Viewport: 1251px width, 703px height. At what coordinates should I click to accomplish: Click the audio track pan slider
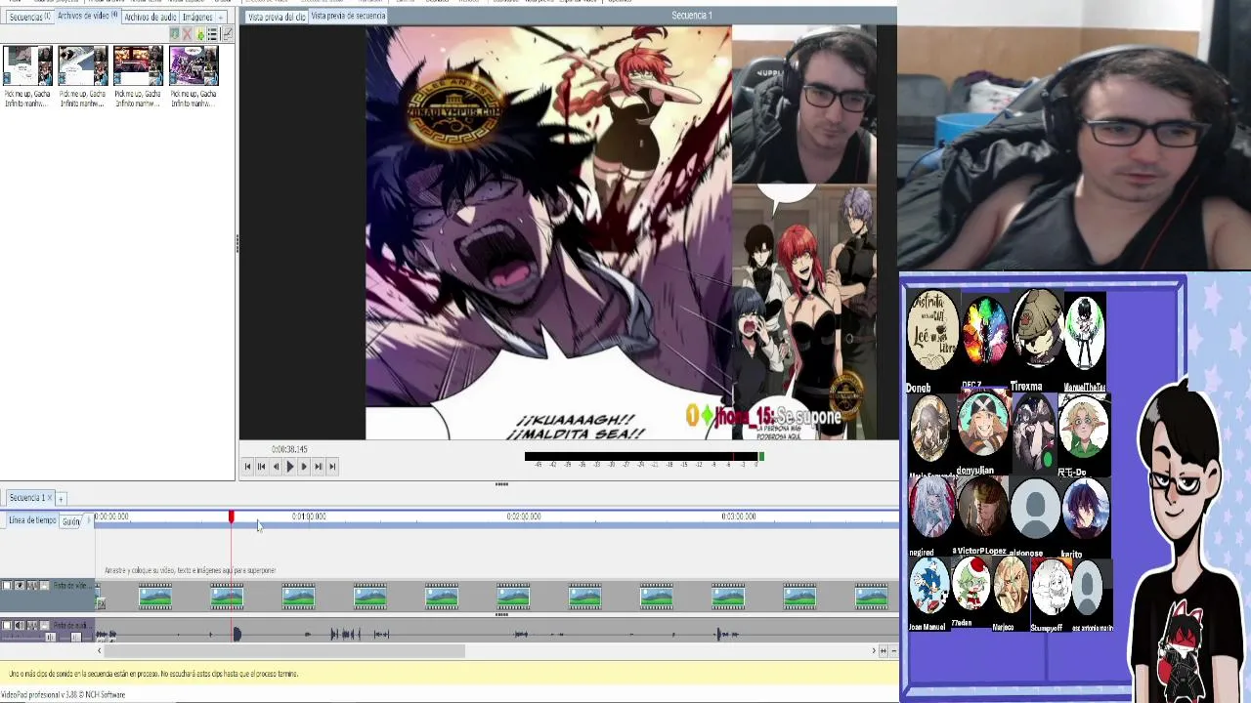point(75,638)
